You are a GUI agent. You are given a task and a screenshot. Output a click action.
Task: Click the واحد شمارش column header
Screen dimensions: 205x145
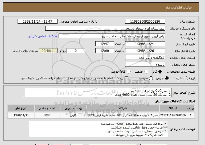(73, 109)
